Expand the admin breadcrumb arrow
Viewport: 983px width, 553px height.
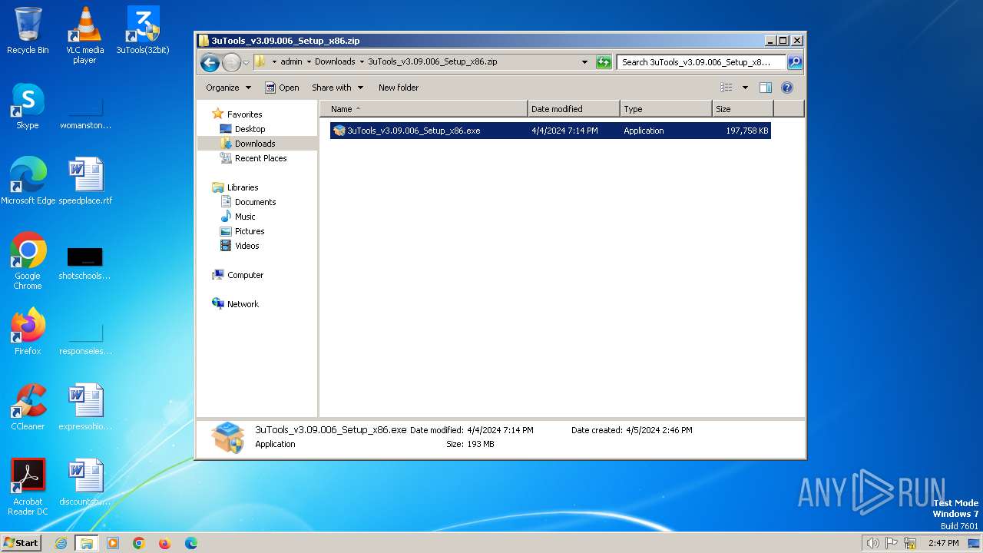(309, 62)
